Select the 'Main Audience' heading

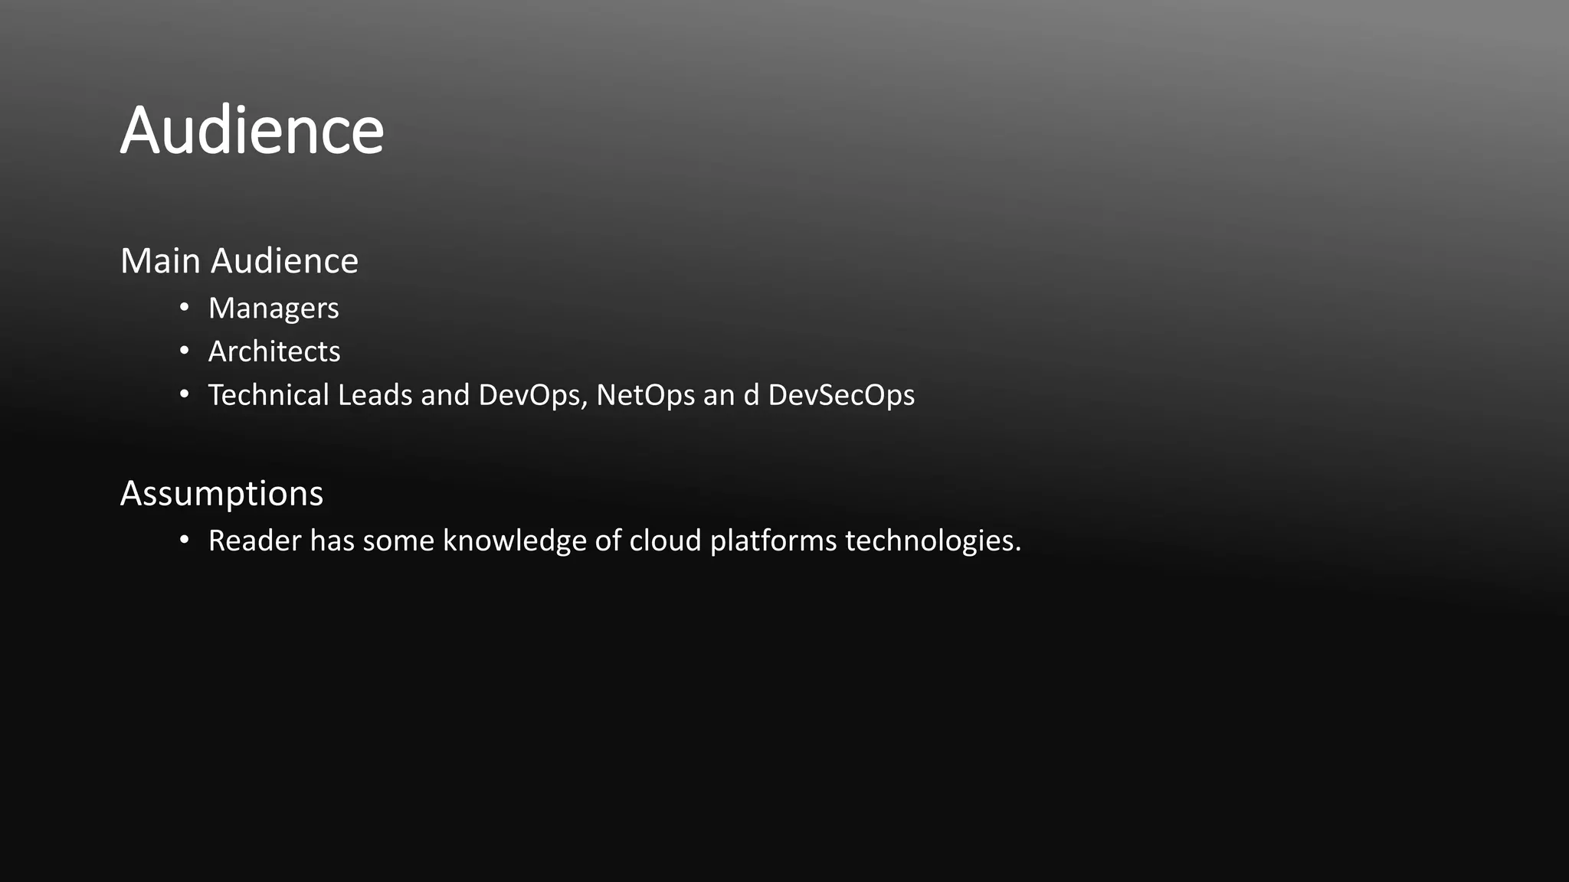pyautogui.click(x=239, y=261)
